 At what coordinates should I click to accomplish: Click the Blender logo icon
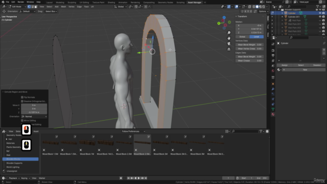pyautogui.click(x=3, y=2)
